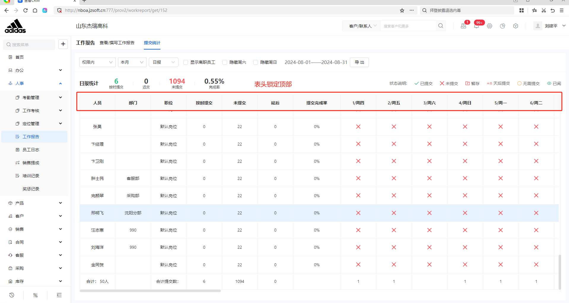Click the 导出 export button
The image size is (569, 303).
pos(359,62)
